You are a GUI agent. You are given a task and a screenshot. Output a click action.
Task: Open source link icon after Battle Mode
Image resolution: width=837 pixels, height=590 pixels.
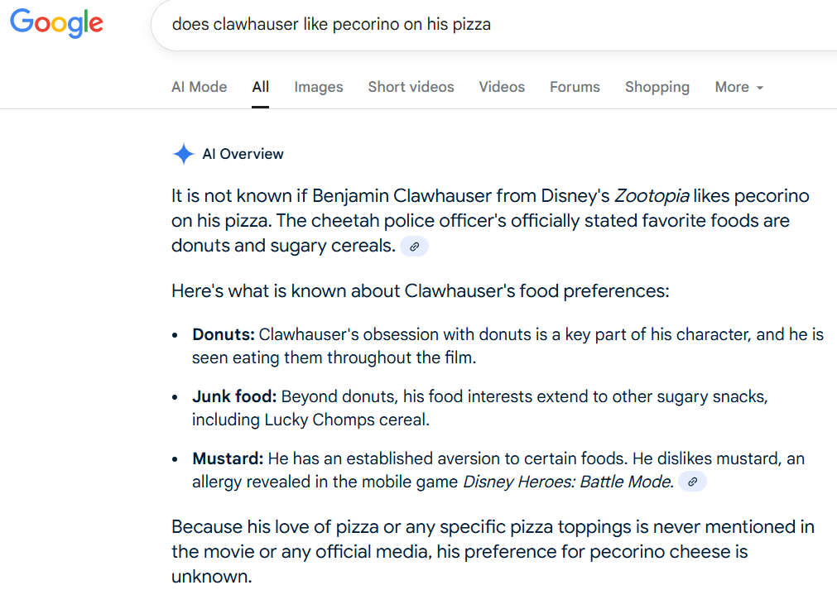click(692, 482)
